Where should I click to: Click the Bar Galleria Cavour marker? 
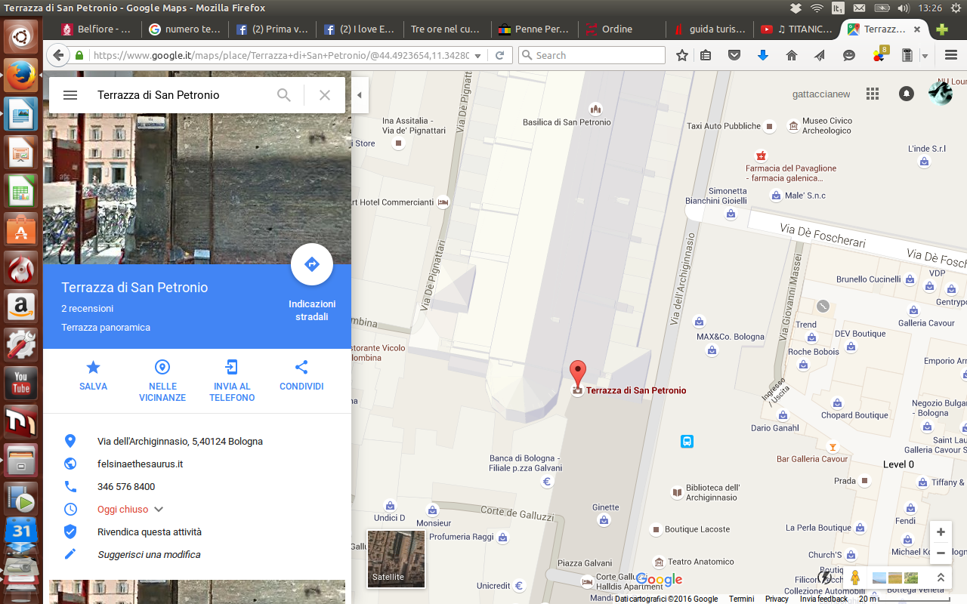(833, 446)
